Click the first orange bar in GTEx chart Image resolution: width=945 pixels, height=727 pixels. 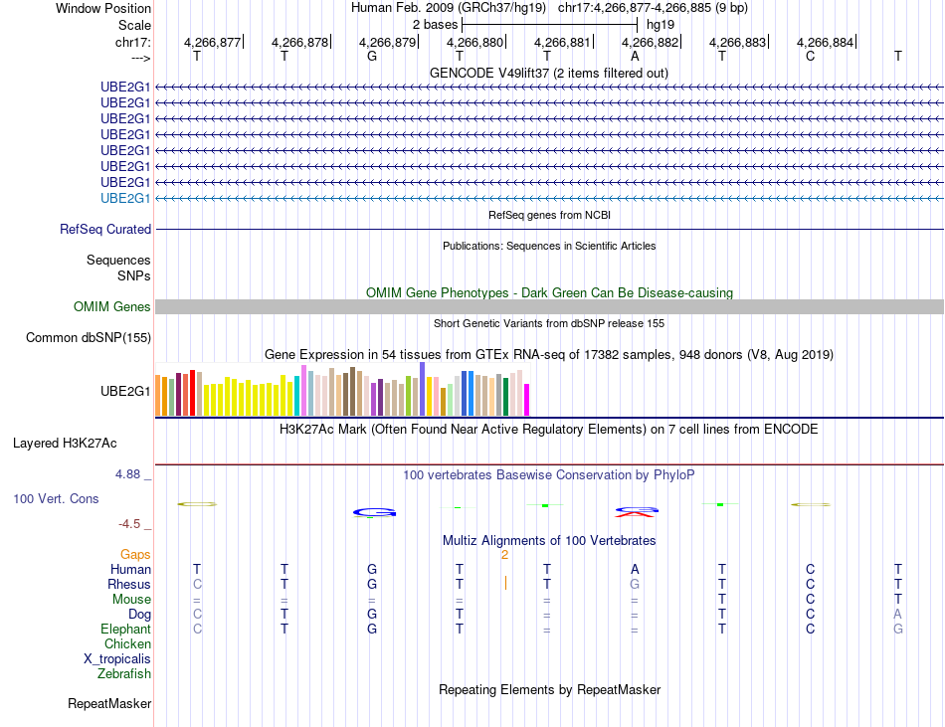pos(158,395)
